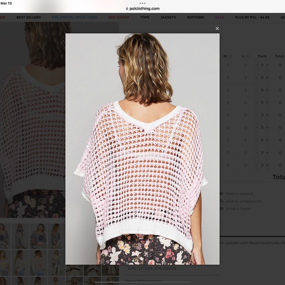Click the 'Total' column header
Viewport: 285px width, 285px height.
[x=279, y=56]
